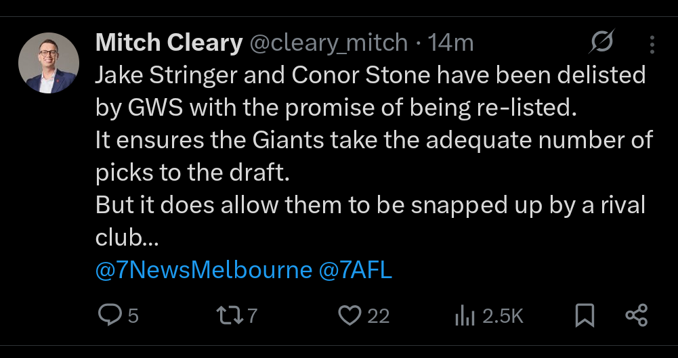
Task: Click the 22 likes count
Action: click(x=378, y=316)
